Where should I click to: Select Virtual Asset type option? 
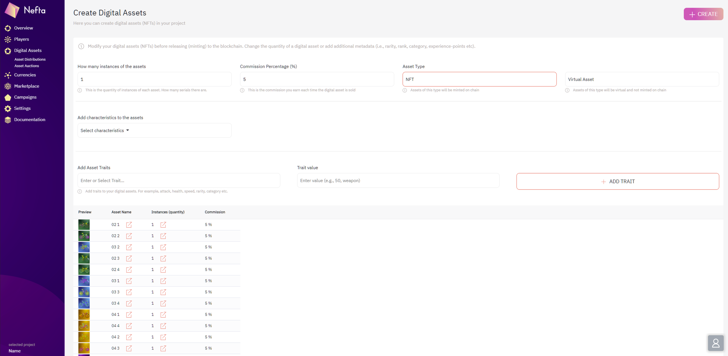[x=642, y=79]
